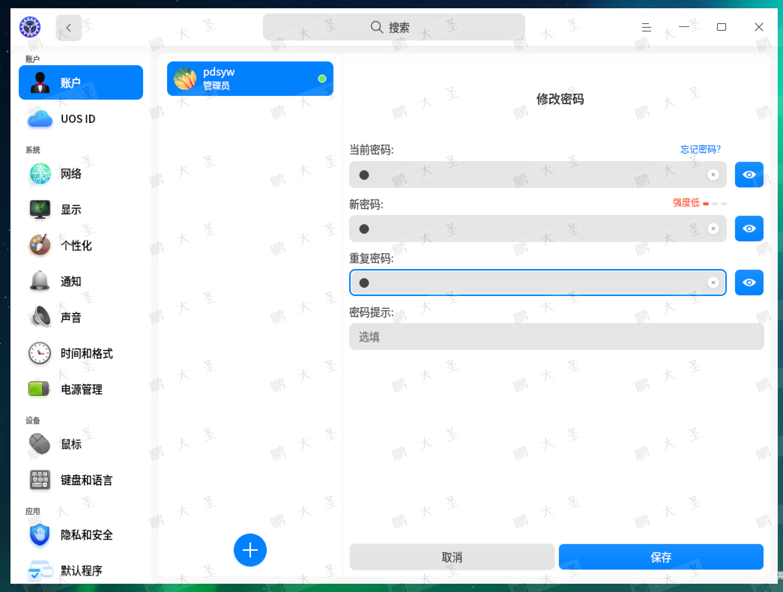Open the Display (显示) monitor icon

point(40,209)
